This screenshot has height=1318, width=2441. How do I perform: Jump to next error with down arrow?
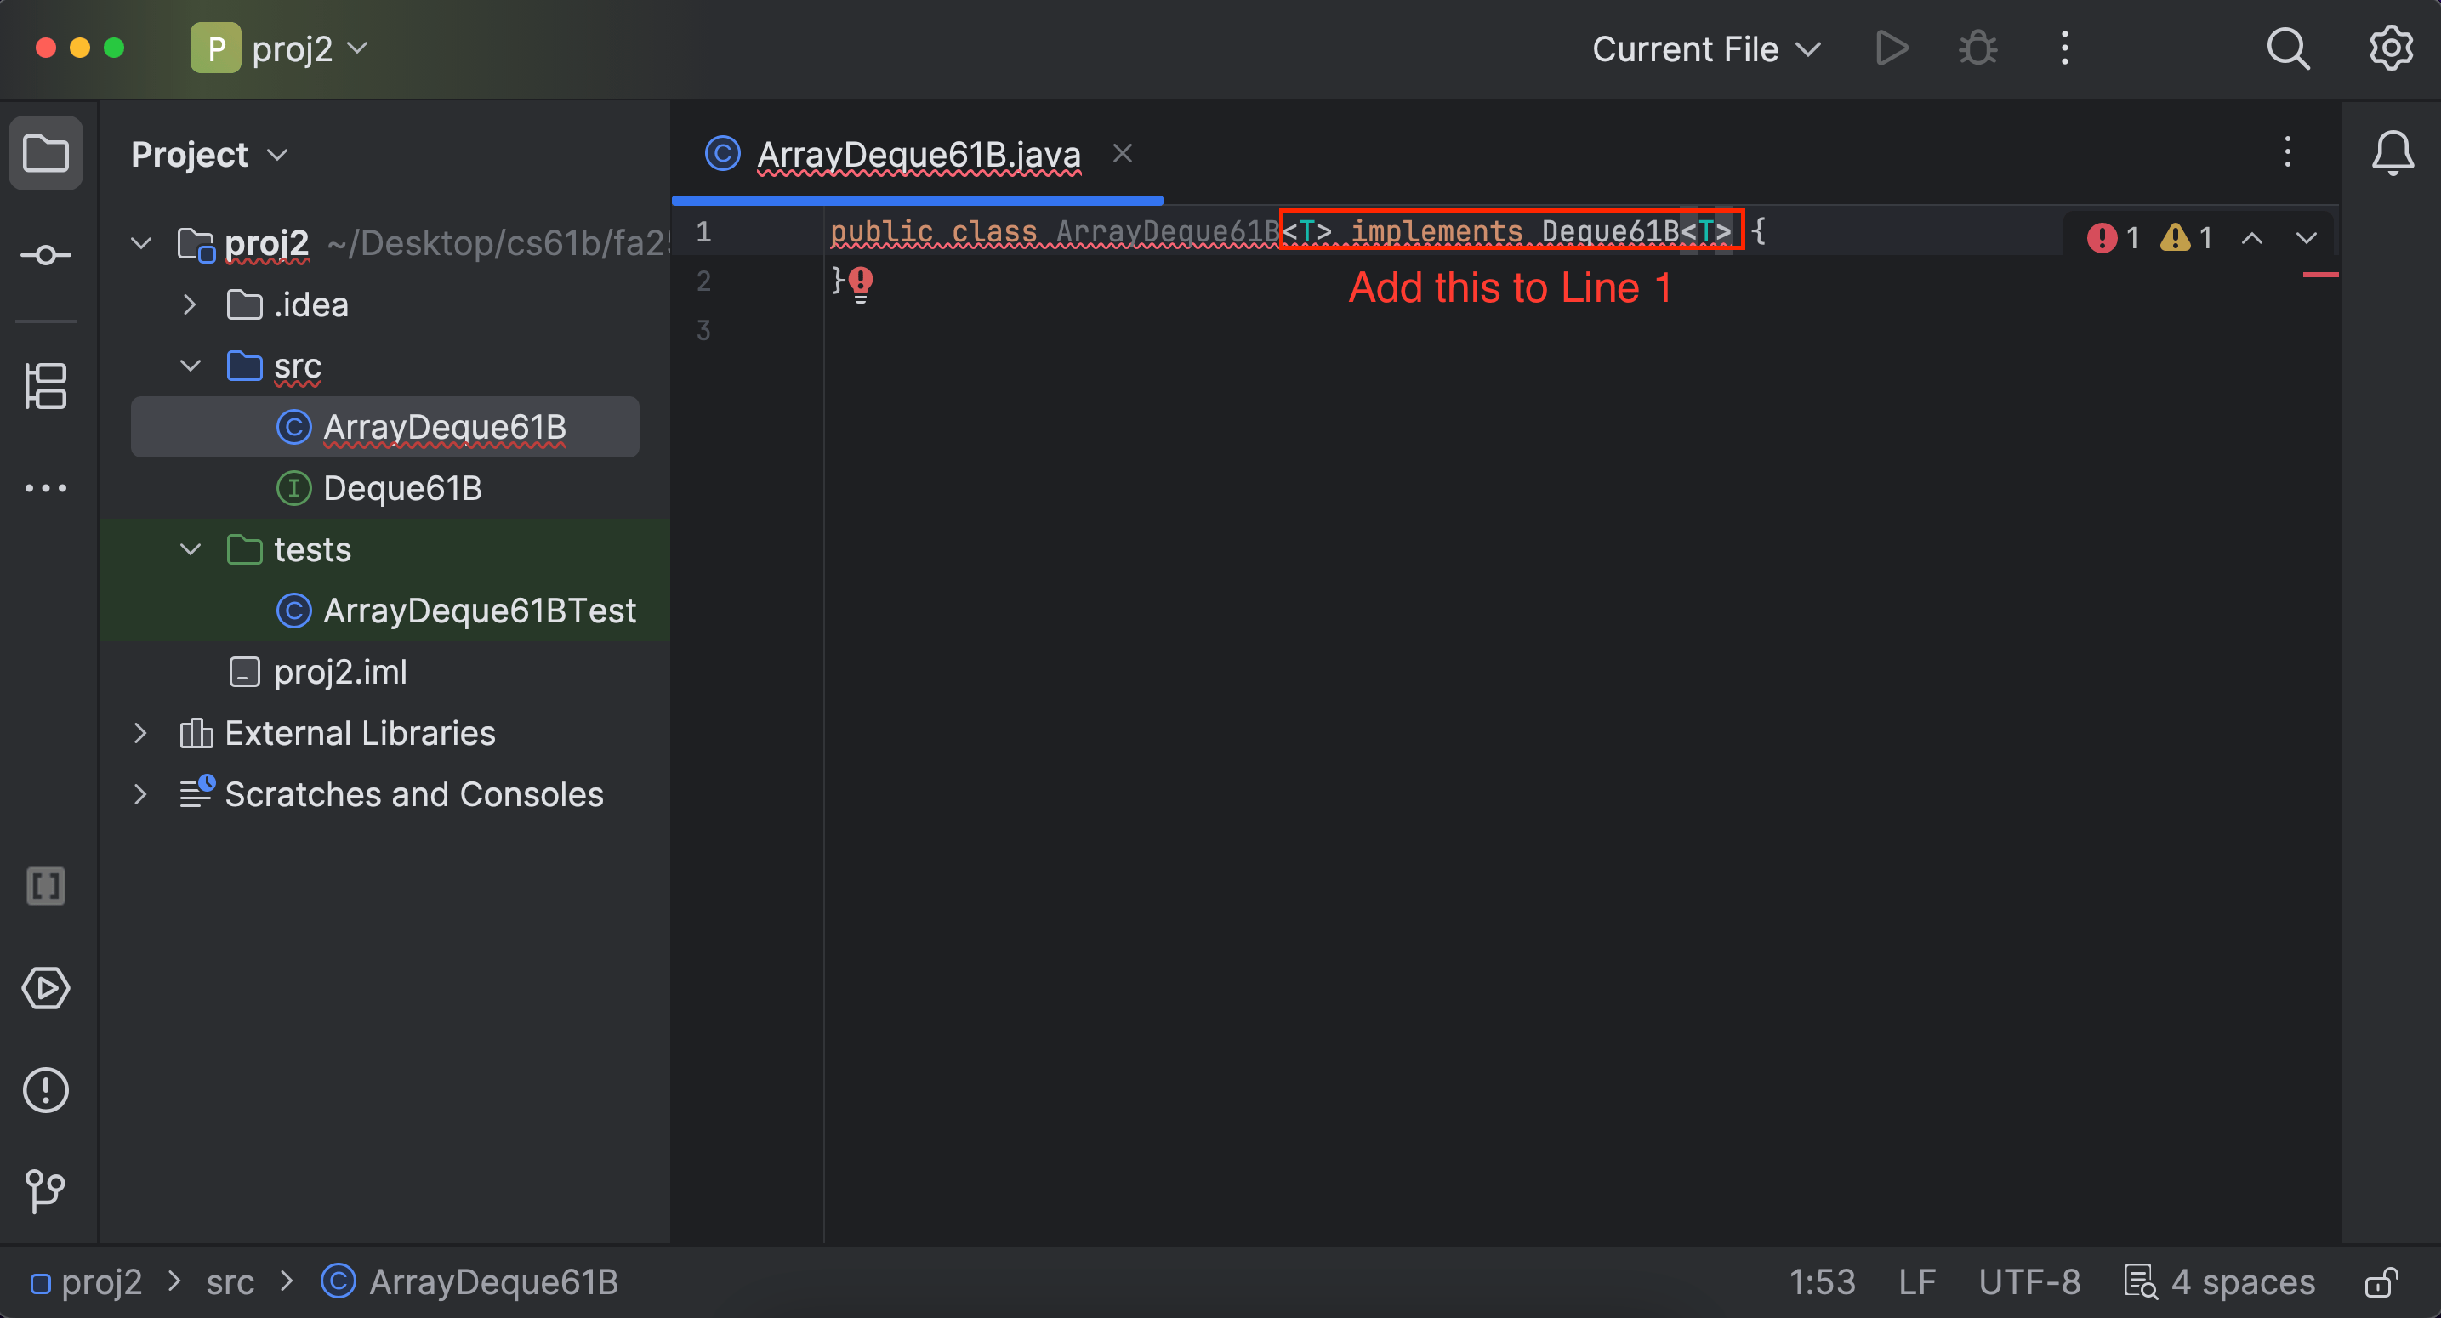click(2307, 238)
